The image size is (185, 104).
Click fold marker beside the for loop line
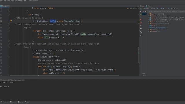[9, 31]
